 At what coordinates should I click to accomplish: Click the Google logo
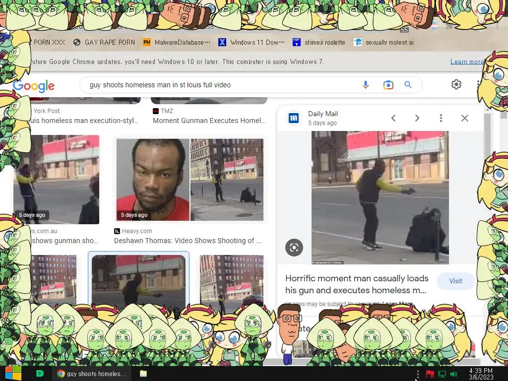[x=34, y=86]
